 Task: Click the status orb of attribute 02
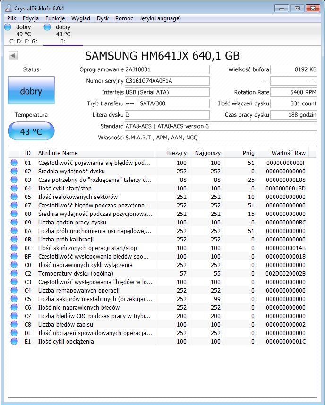14,171
